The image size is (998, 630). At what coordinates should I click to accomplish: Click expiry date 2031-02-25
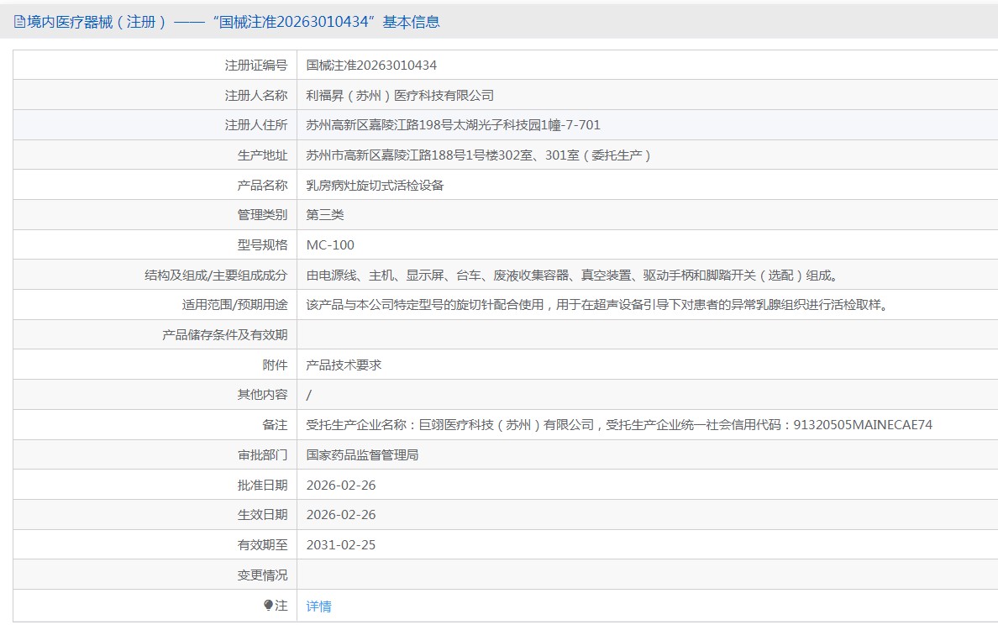(341, 545)
